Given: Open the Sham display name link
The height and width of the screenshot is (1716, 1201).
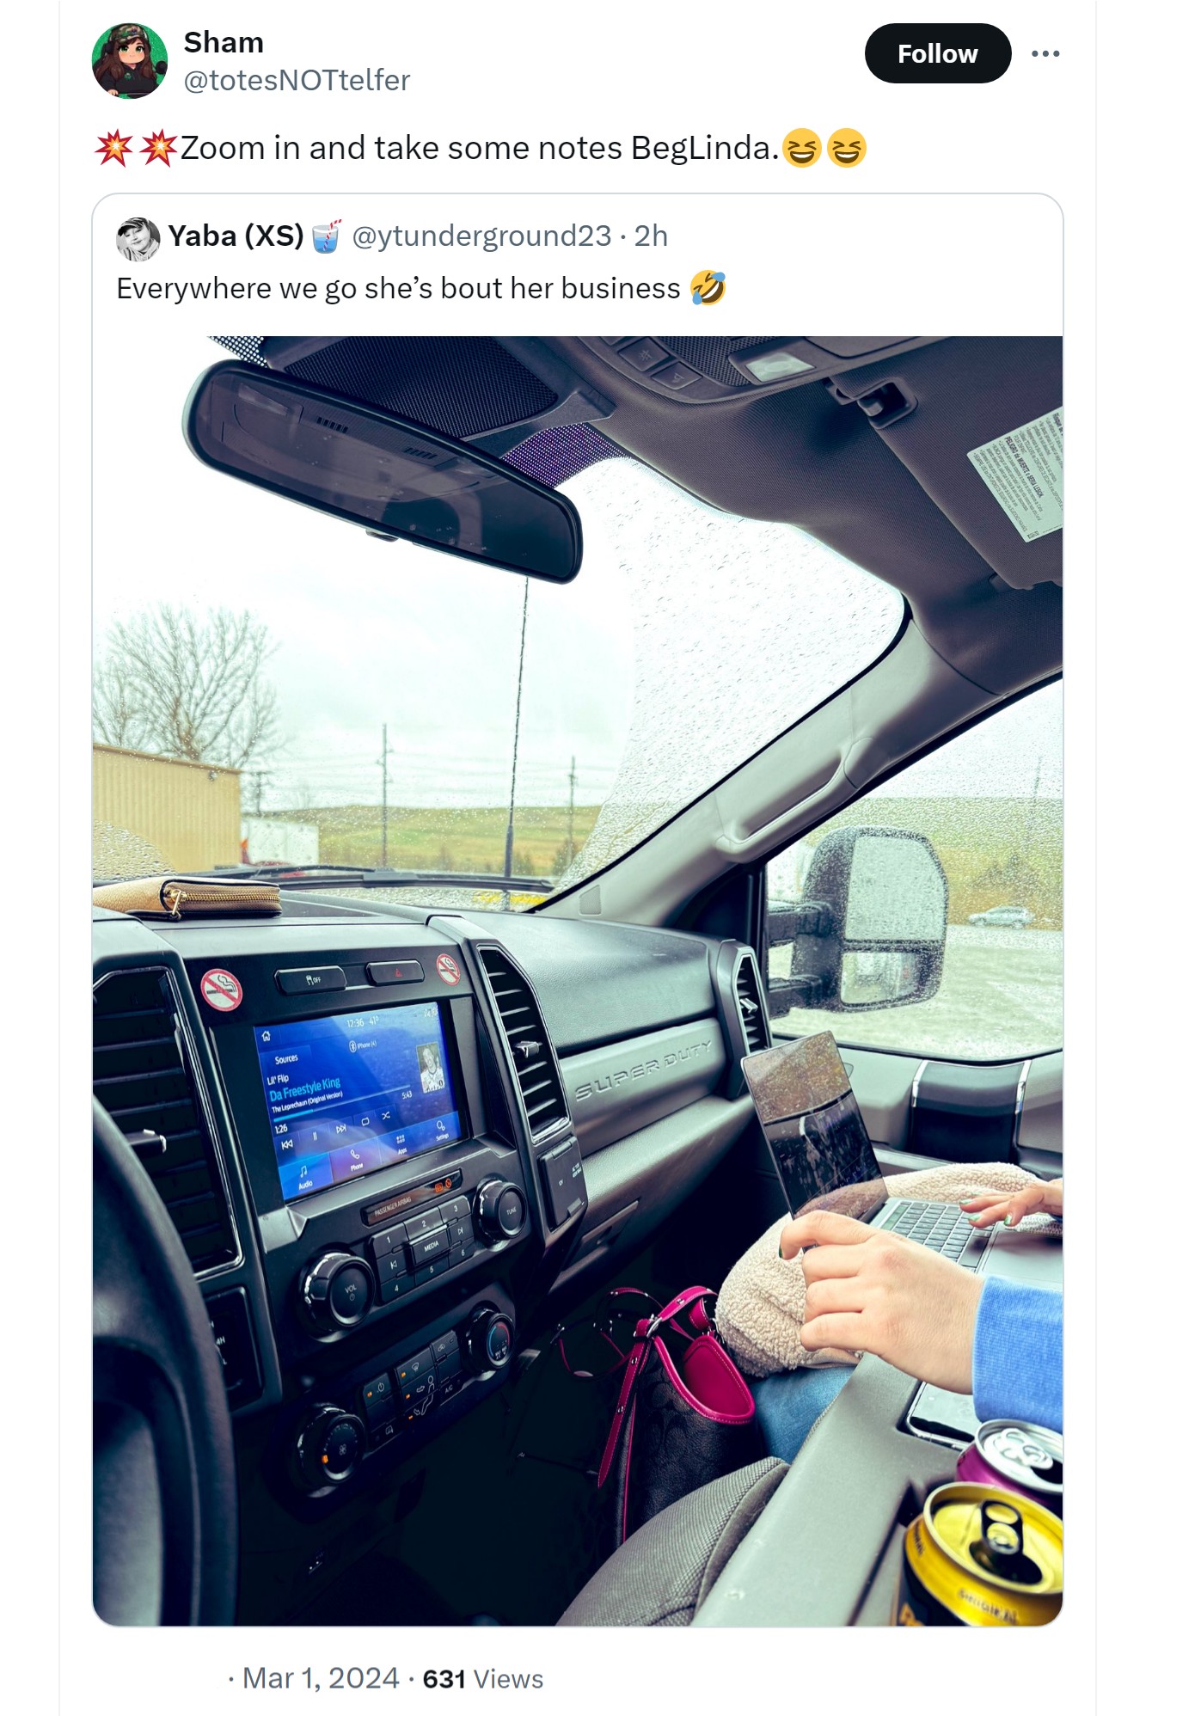Looking at the screenshot, I should (x=224, y=42).
